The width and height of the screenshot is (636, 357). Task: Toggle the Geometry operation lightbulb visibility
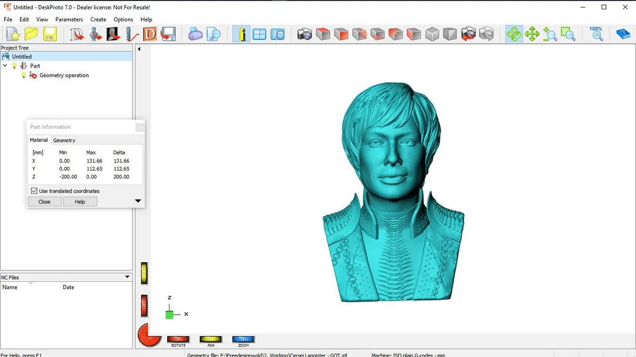coord(24,75)
